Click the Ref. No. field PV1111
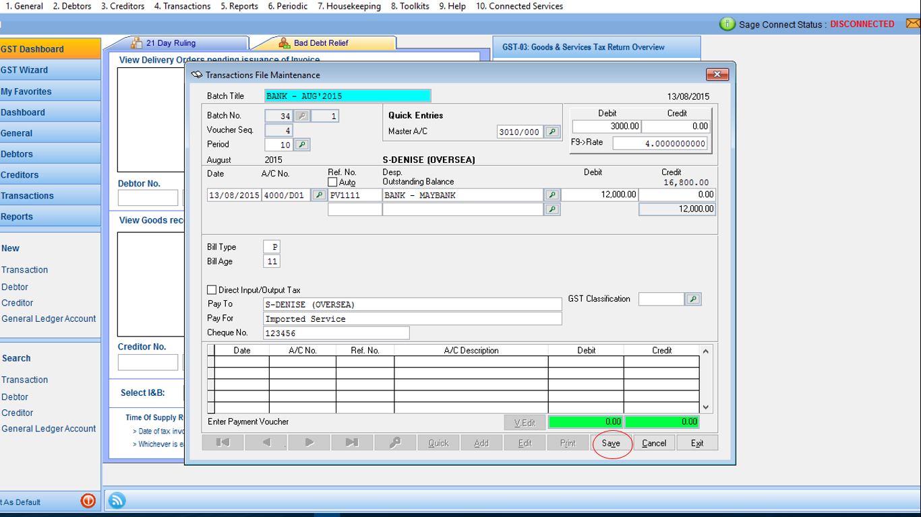The width and height of the screenshot is (921, 517). click(355, 195)
